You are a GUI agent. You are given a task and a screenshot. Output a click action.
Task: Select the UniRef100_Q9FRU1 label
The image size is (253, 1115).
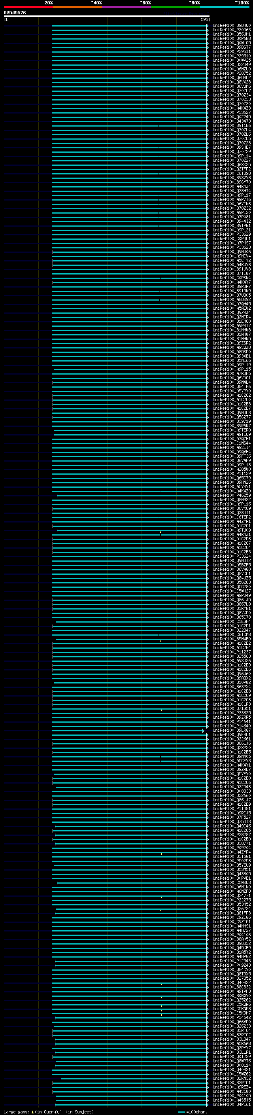[x=232, y=734]
